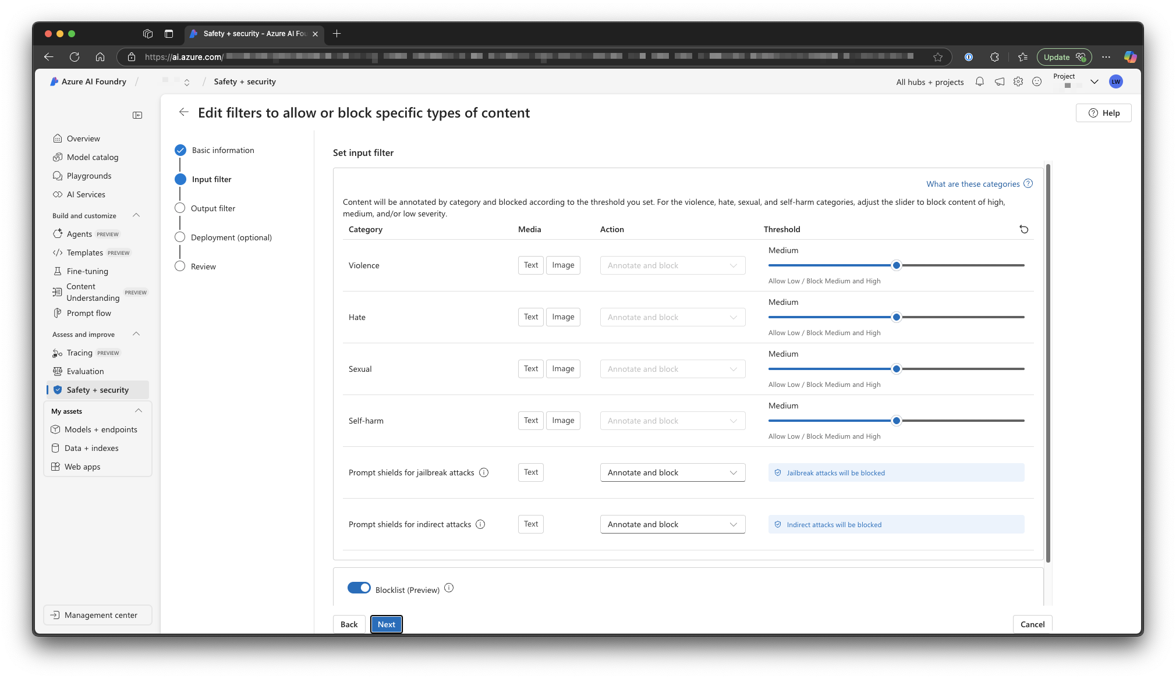Click the reset thresholds icon
This screenshot has width=1176, height=679.
coord(1023,229)
